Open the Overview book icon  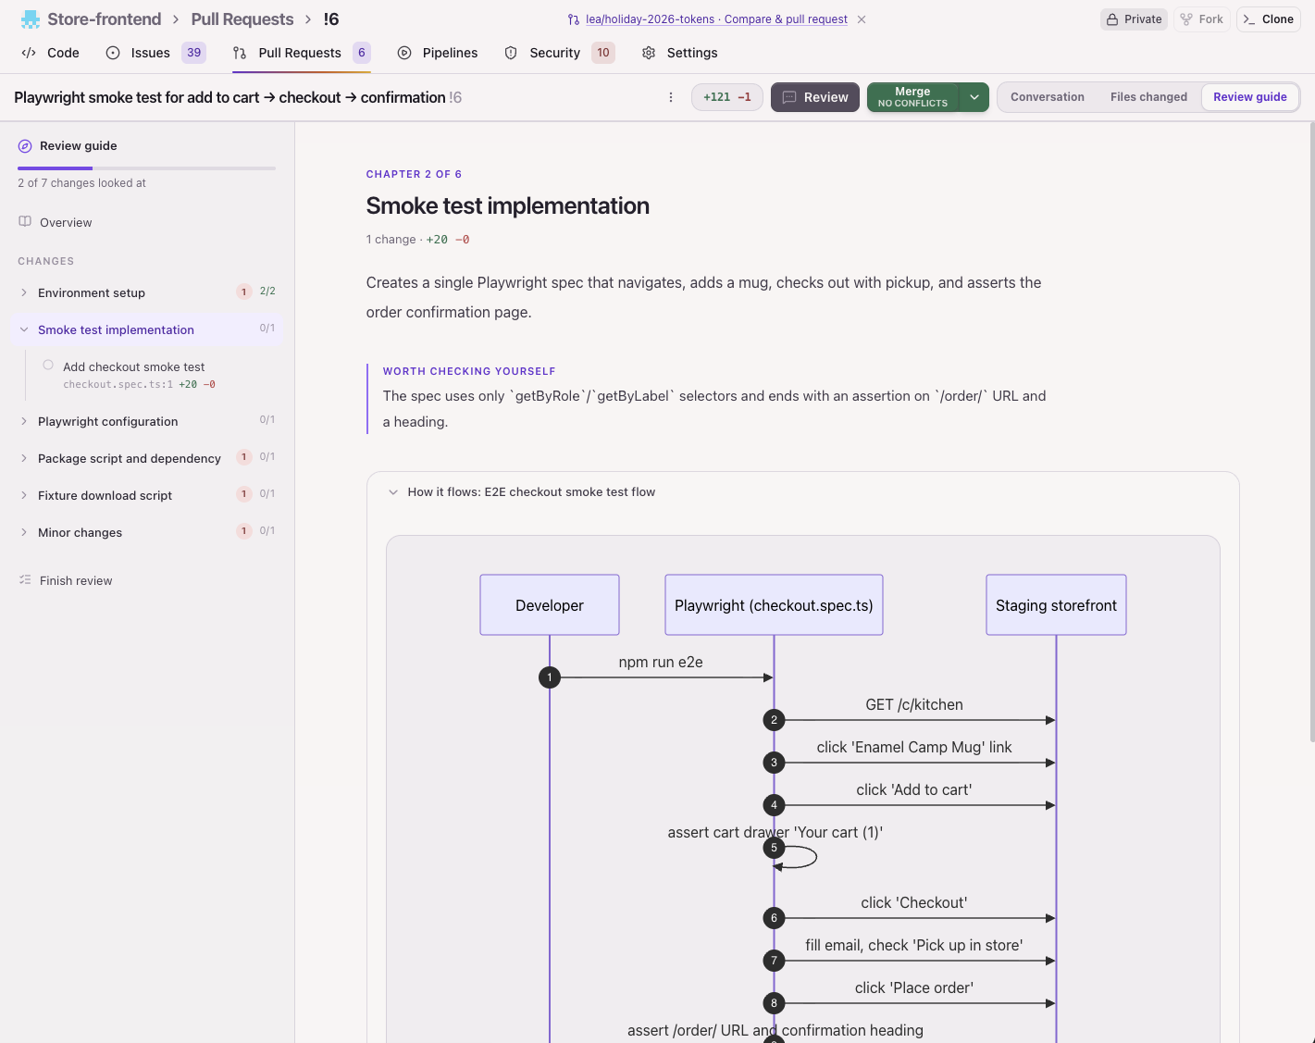point(25,222)
